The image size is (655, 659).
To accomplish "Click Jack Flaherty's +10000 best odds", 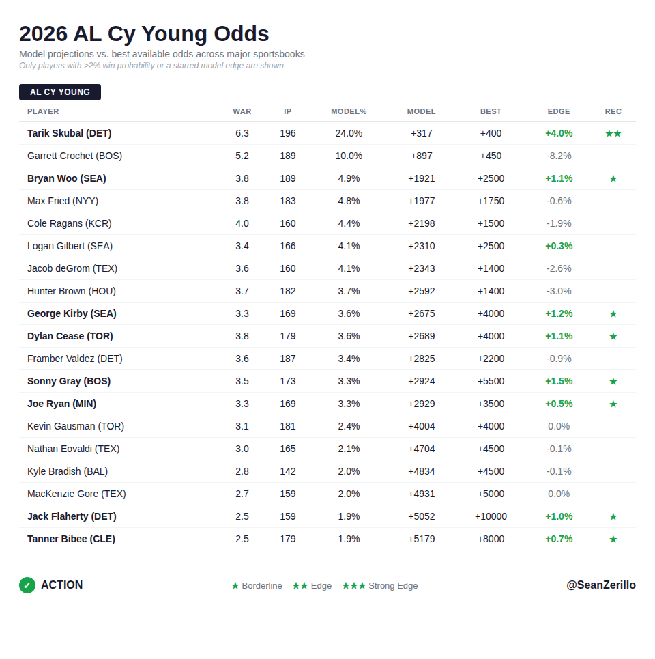I will [491, 516].
